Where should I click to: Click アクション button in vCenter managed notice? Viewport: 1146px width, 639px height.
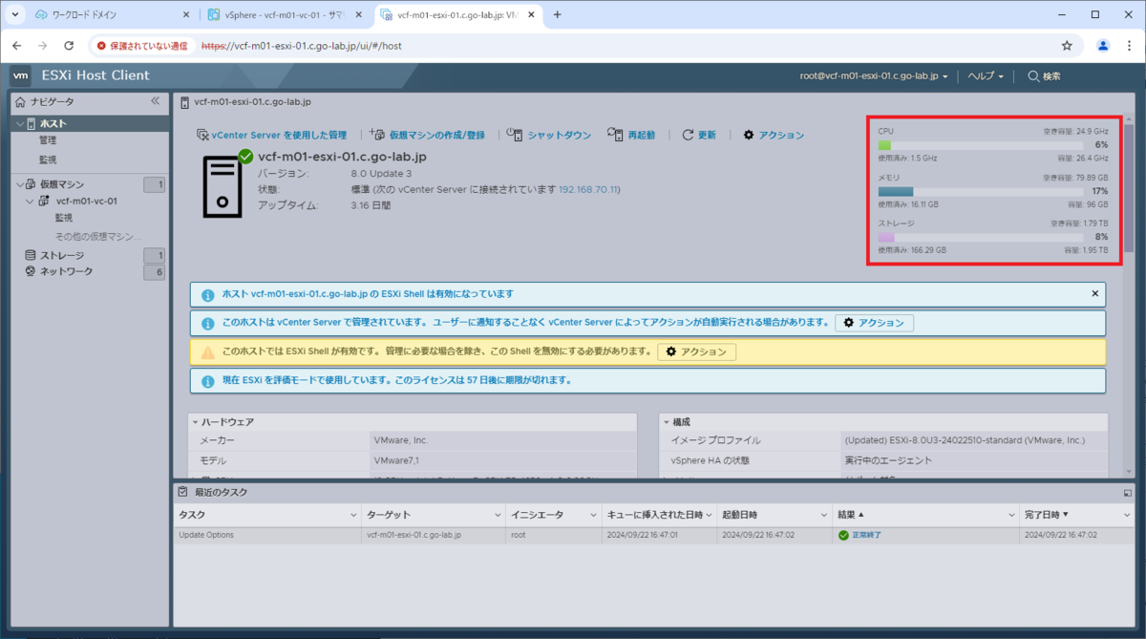point(875,323)
